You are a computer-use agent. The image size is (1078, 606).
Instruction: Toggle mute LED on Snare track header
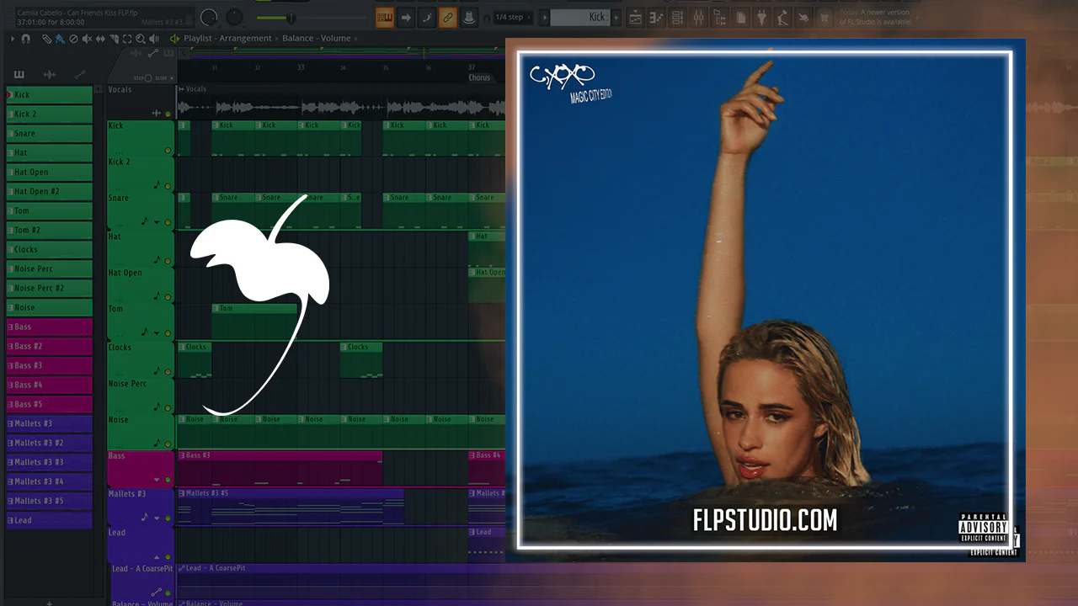[x=168, y=223]
